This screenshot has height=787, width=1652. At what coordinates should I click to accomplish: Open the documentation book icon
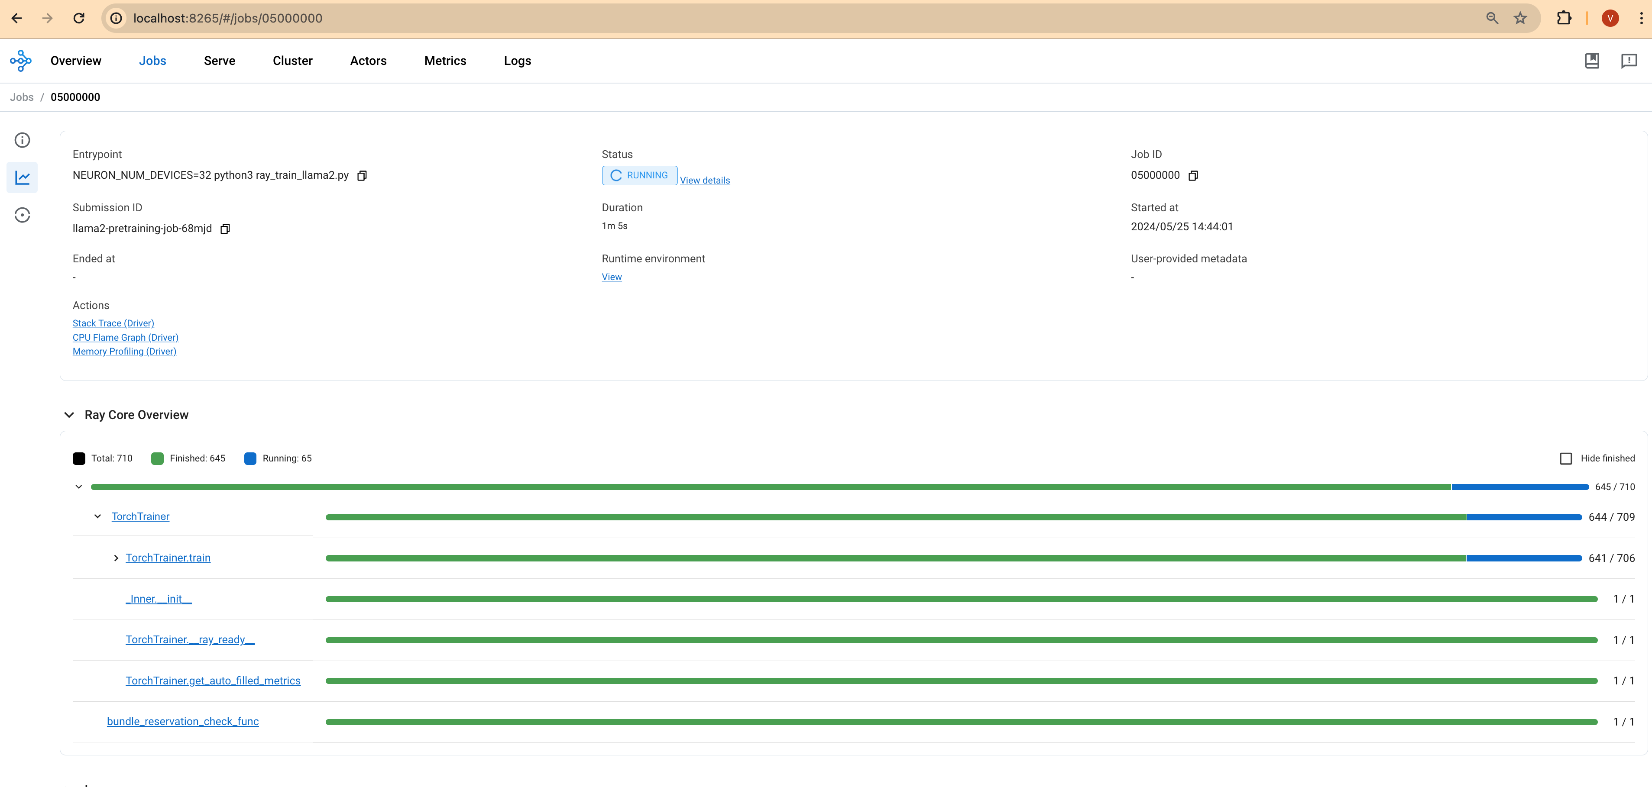pos(1592,61)
